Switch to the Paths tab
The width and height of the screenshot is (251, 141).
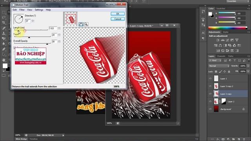point(231,56)
